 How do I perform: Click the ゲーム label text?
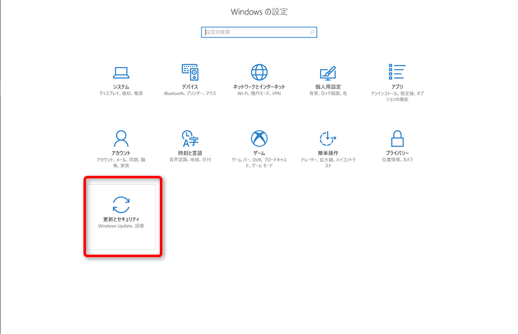[x=259, y=153]
